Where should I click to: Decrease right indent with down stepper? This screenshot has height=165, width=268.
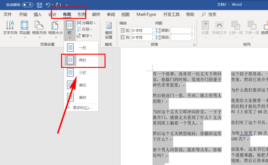(x=153, y=39)
